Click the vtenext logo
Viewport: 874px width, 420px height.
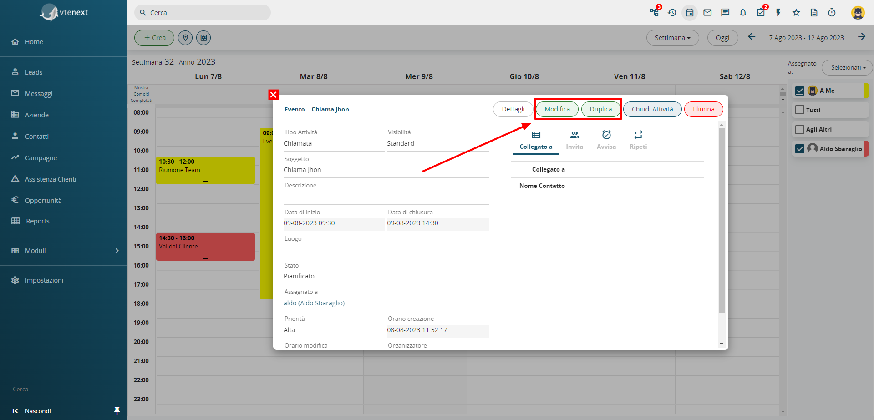[64, 13]
